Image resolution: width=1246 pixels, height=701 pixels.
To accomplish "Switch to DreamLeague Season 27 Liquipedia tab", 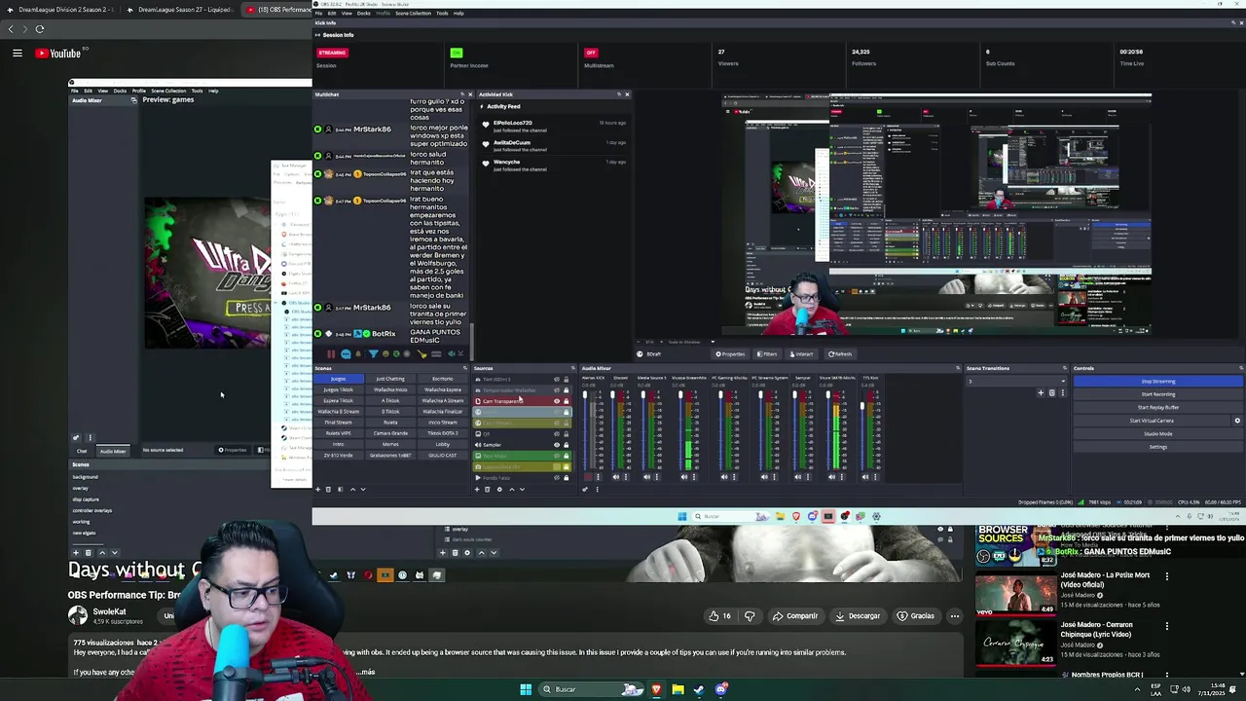I will (x=178, y=10).
